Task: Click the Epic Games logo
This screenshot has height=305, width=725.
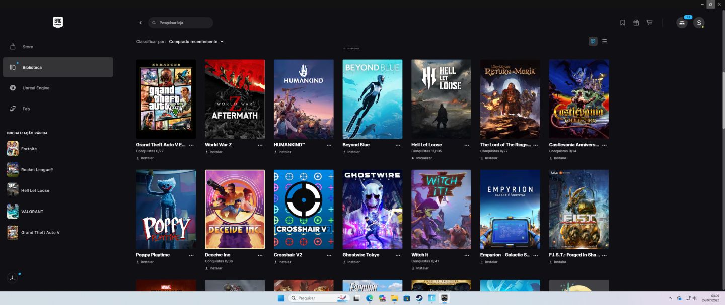Action: tap(58, 22)
